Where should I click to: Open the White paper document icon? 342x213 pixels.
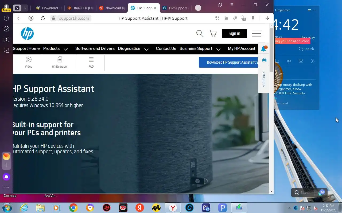(60, 59)
